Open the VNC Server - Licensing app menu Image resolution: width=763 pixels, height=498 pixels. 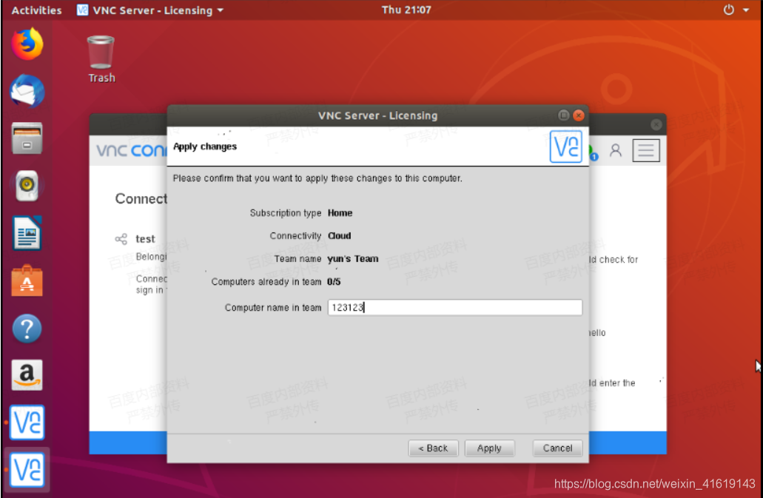click(x=150, y=10)
